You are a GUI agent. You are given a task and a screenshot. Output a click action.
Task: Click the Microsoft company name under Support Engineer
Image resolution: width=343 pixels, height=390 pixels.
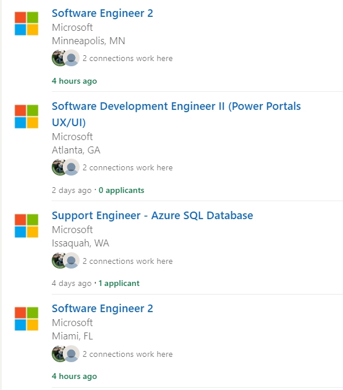point(72,230)
